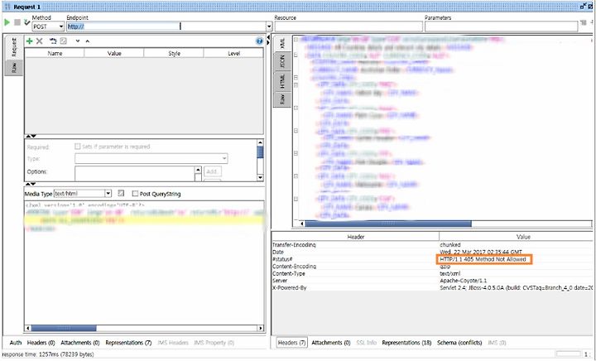Image resolution: width=596 pixels, height=361 pixels.
Task: Select the response Raw view tab
Action: [282, 99]
